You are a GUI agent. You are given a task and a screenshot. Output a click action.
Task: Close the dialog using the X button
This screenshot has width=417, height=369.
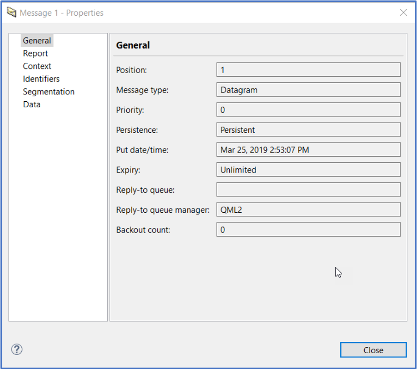click(x=403, y=12)
